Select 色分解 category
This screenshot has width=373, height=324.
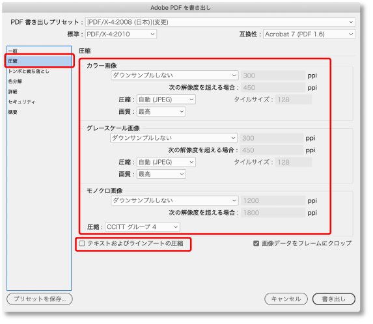(39, 81)
